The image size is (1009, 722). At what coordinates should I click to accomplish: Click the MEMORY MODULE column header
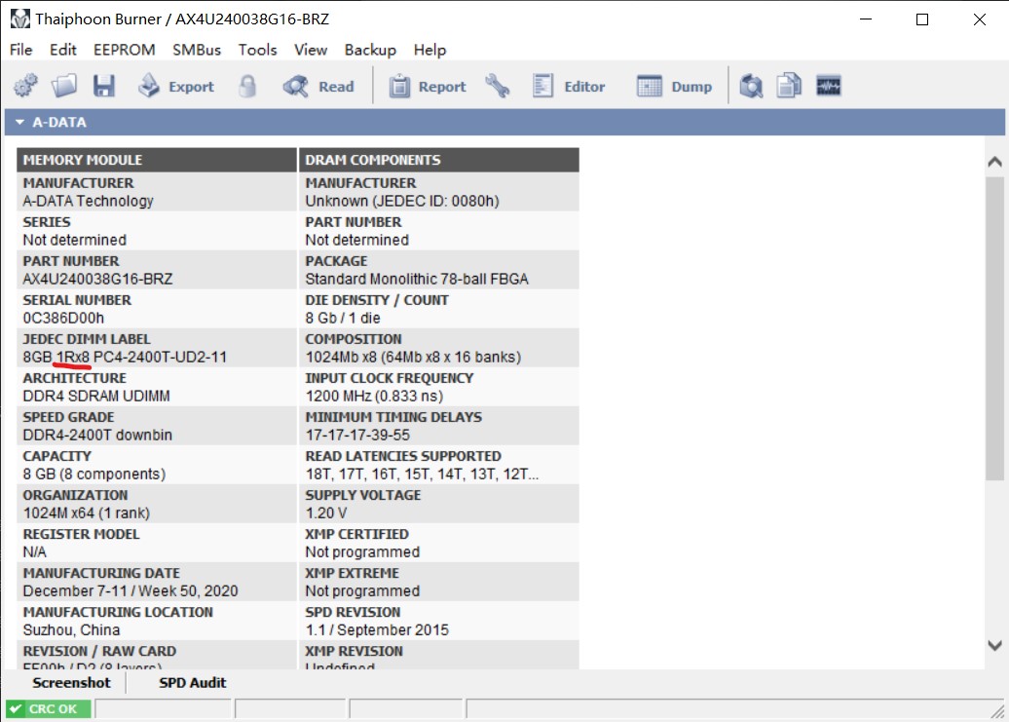(157, 160)
